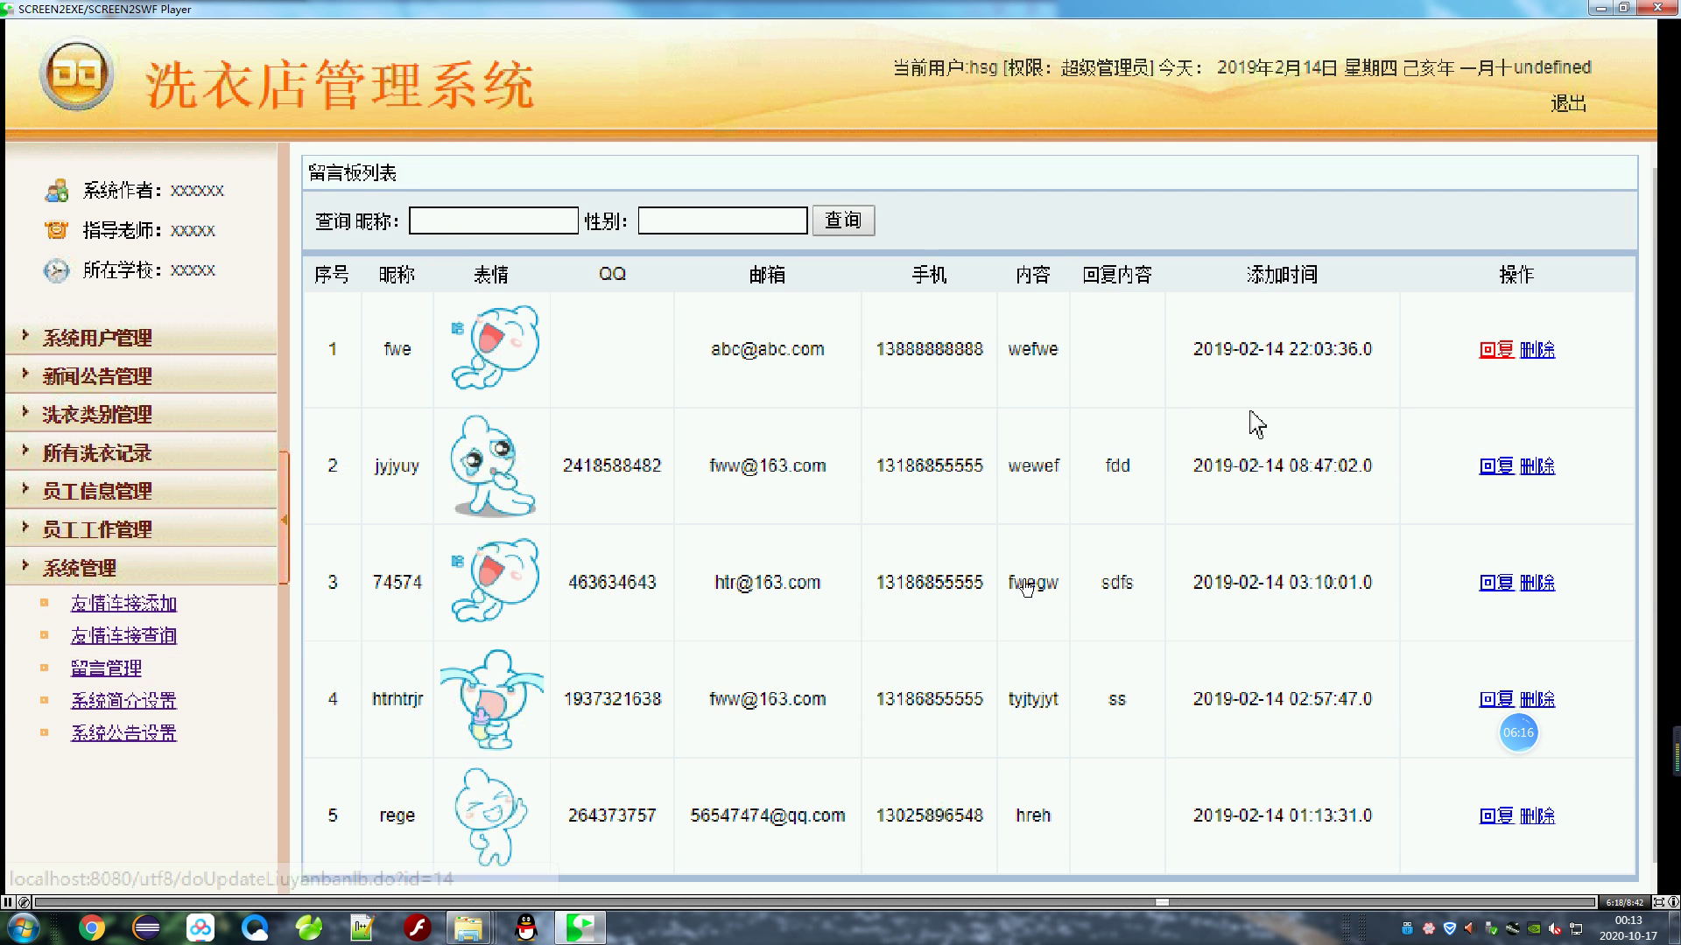Open the green leaf app on taskbar
Image resolution: width=1681 pixels, height=945 pixels.
click(x=309, y=927)
